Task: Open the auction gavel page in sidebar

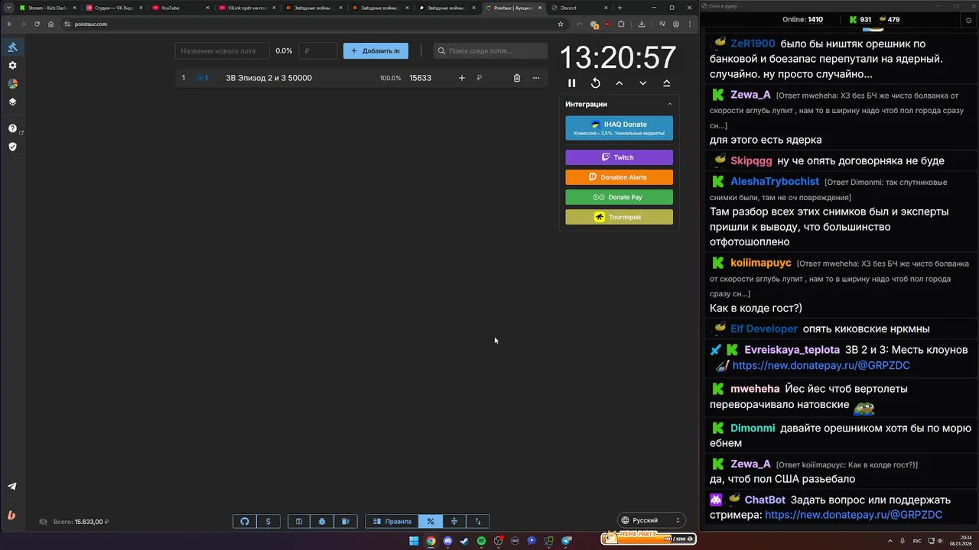Action: (x=12, y=47)
